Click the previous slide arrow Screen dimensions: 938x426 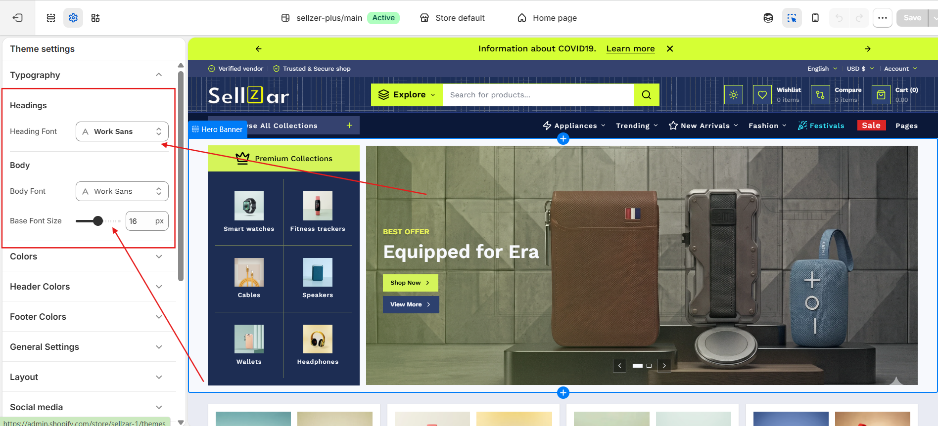click(x=619, y=366)
